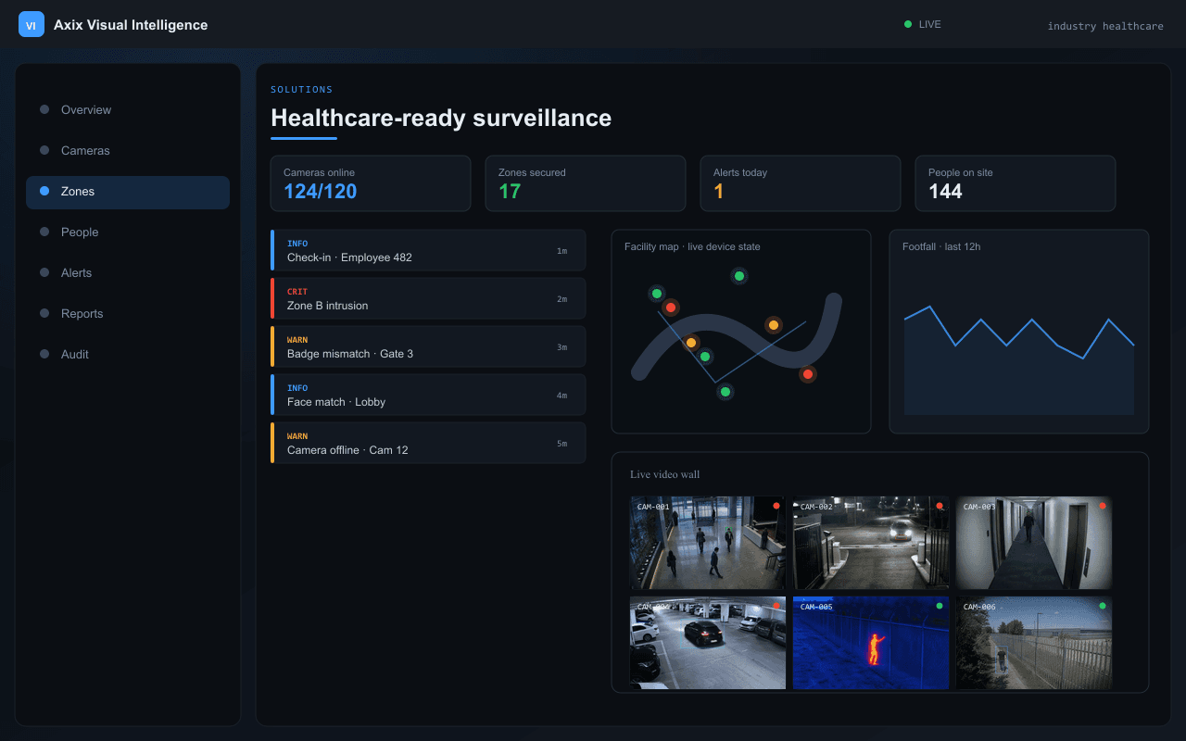Open the People on site card
1186x741 pixels.
coord(1016,183)
